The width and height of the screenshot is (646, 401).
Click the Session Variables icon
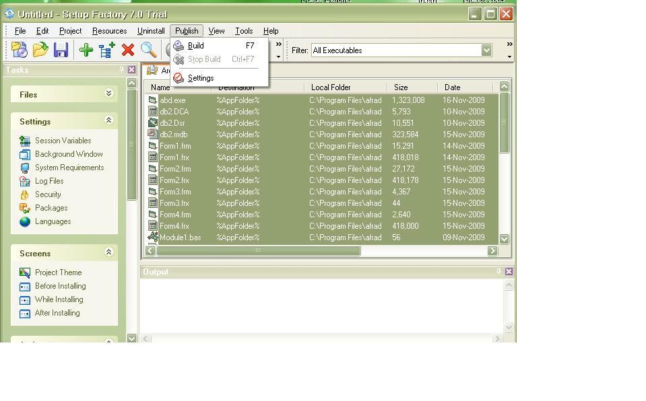point(25,141)
